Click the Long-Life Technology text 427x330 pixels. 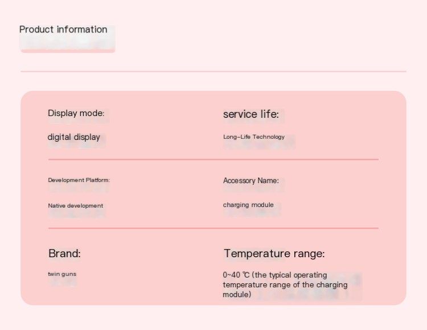[254, 137]
